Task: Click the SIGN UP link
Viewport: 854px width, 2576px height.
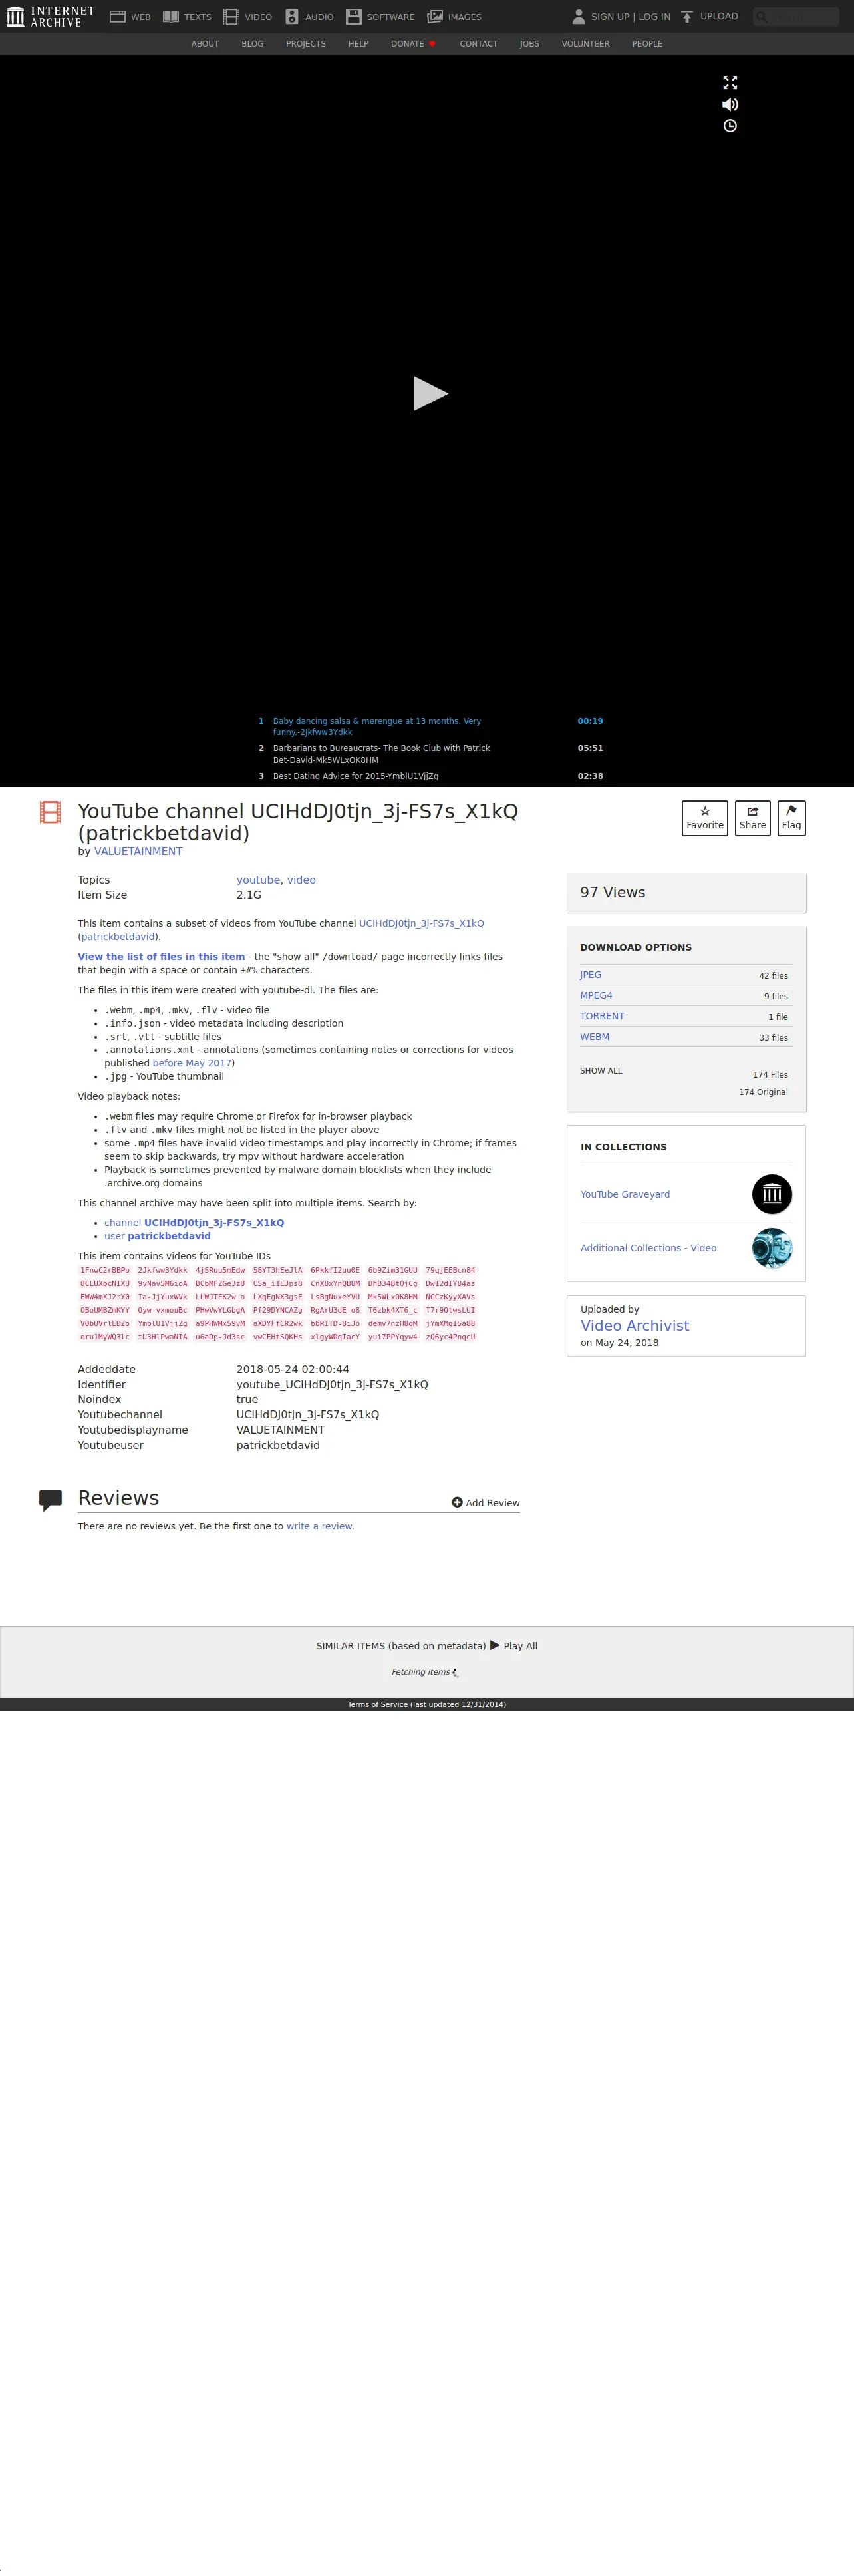Action: click(610, 16)
